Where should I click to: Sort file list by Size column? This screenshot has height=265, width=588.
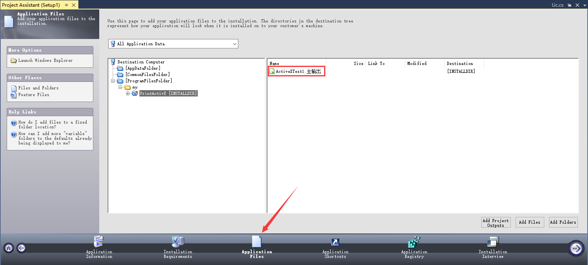tap(346, 63)
